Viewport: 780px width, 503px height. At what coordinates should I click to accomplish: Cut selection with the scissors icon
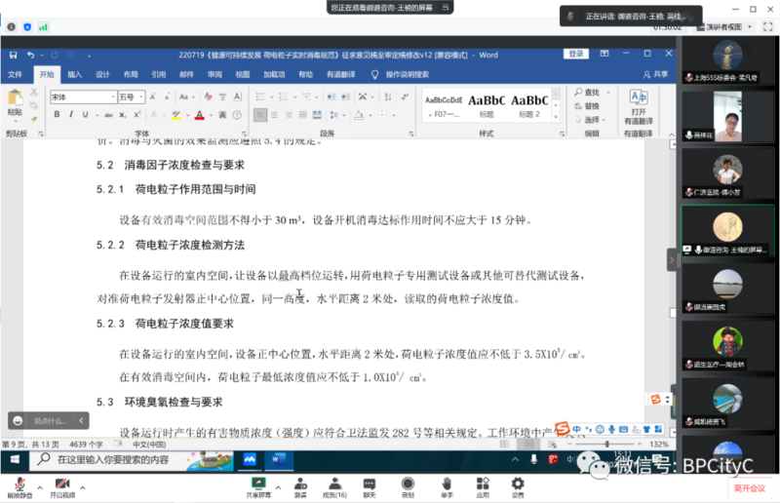click(34, 92)
